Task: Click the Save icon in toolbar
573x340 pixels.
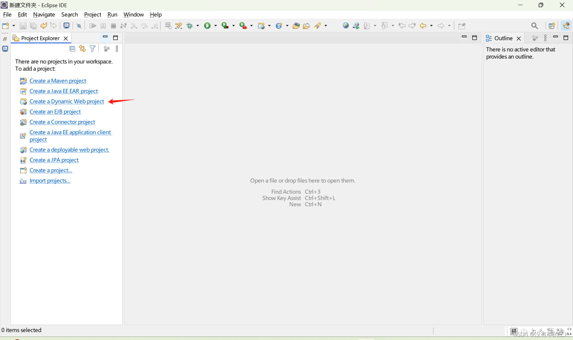Action: (x=23, y=26)
